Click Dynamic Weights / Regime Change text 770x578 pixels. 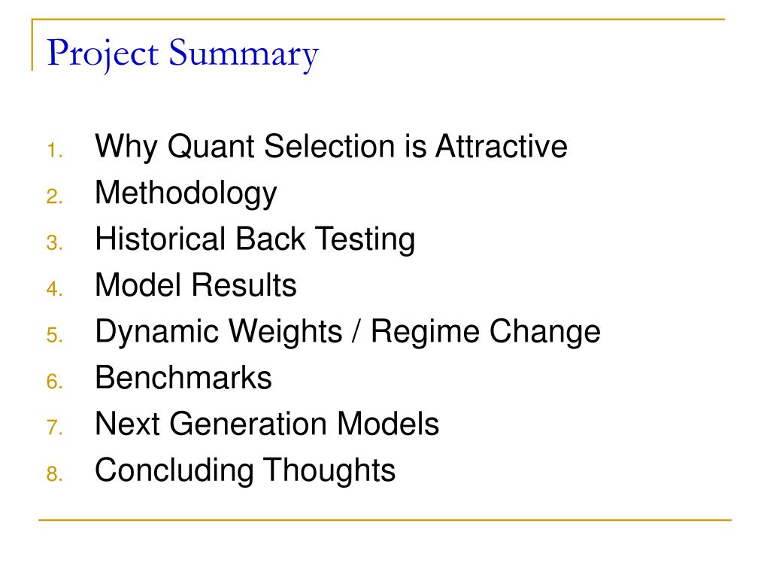point(347,332)
